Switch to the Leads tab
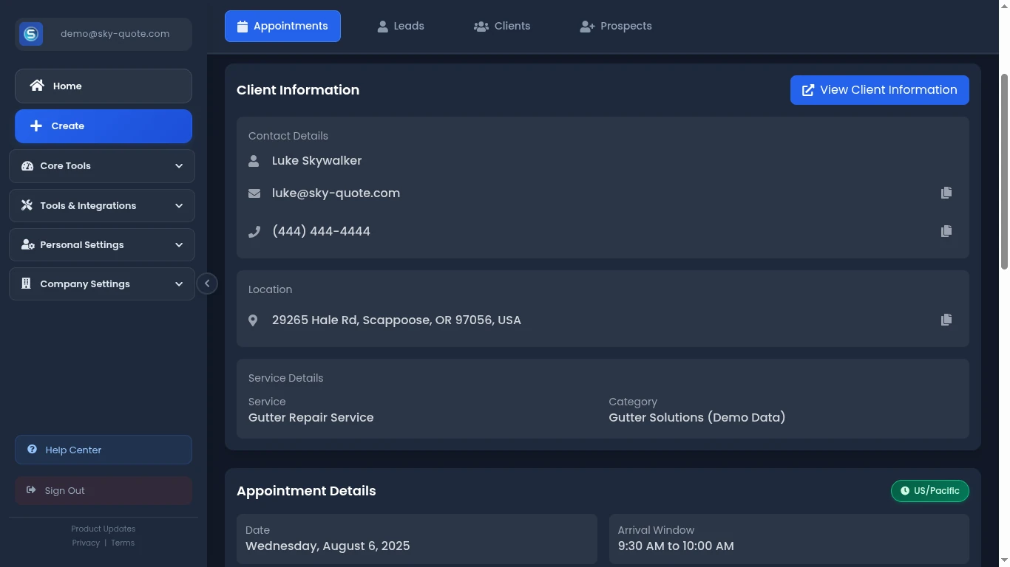1010x567 pixels. point(400,26)
